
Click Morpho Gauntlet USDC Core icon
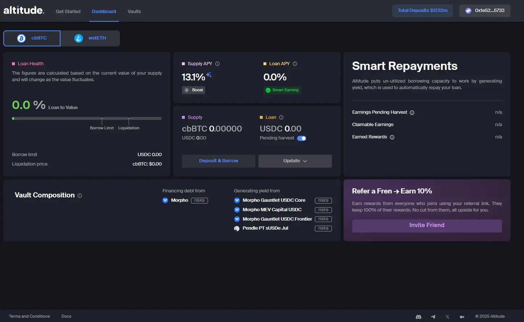click(237, 200)
